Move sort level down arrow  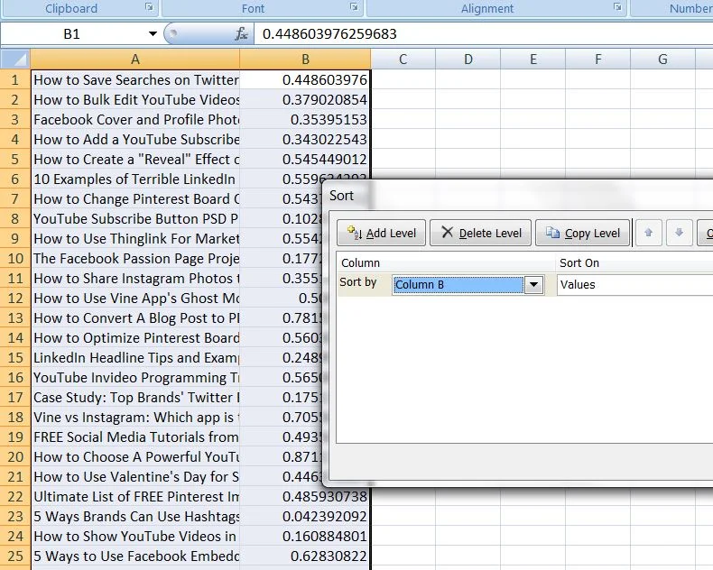[679, 233]
